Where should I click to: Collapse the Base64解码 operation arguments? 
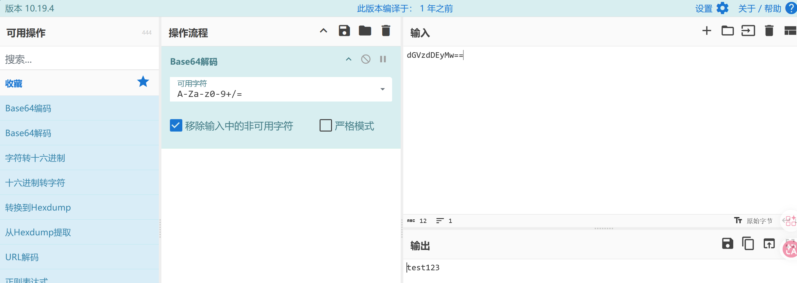349,59
